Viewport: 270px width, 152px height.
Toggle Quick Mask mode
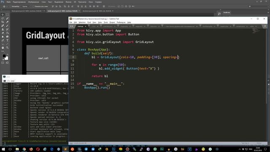pyautogui.click(x=3, y=63)
